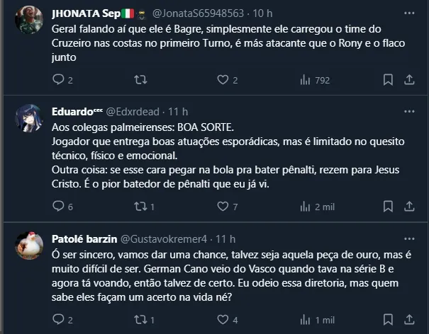
Task: Open more options on Eduardo's tweet
Action: pos(408,112)
